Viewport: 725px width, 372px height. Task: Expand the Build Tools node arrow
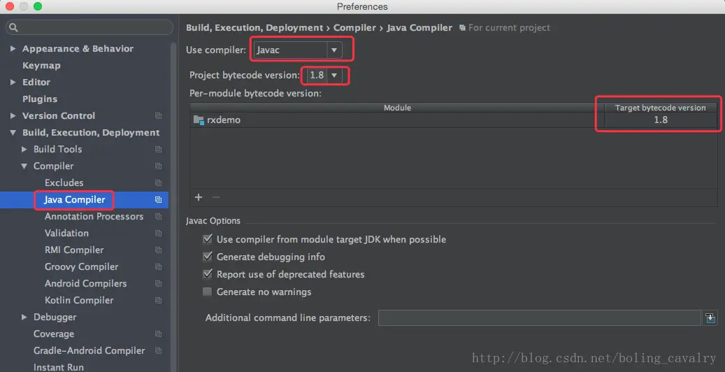pos(24,149)
